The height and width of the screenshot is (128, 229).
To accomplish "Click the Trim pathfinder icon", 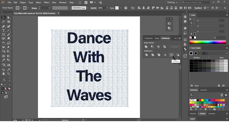I will (x=153, y=55).
